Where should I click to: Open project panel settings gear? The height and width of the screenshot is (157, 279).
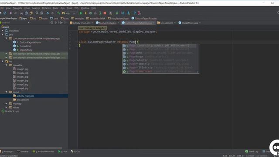[x=61, y=23]
